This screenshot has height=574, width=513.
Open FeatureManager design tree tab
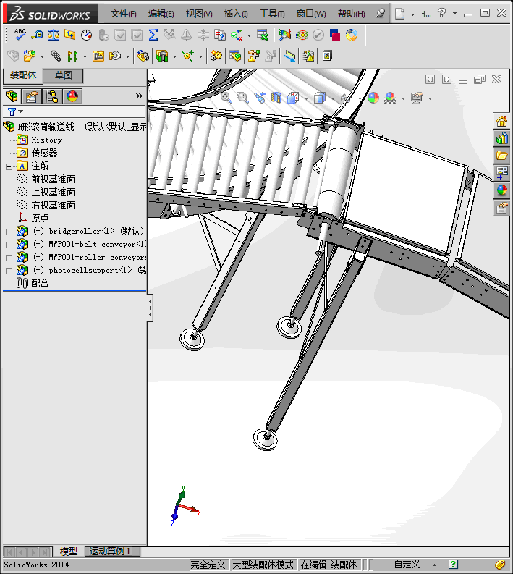click(x=12, y=96)
